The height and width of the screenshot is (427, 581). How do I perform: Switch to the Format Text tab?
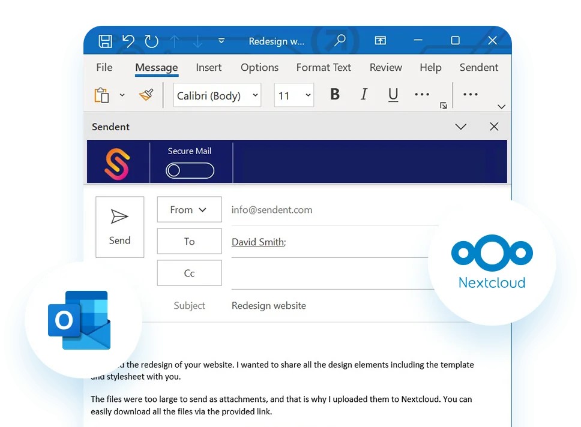324,68
